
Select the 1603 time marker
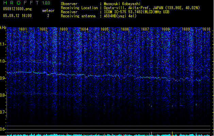(x=64, y=29)
